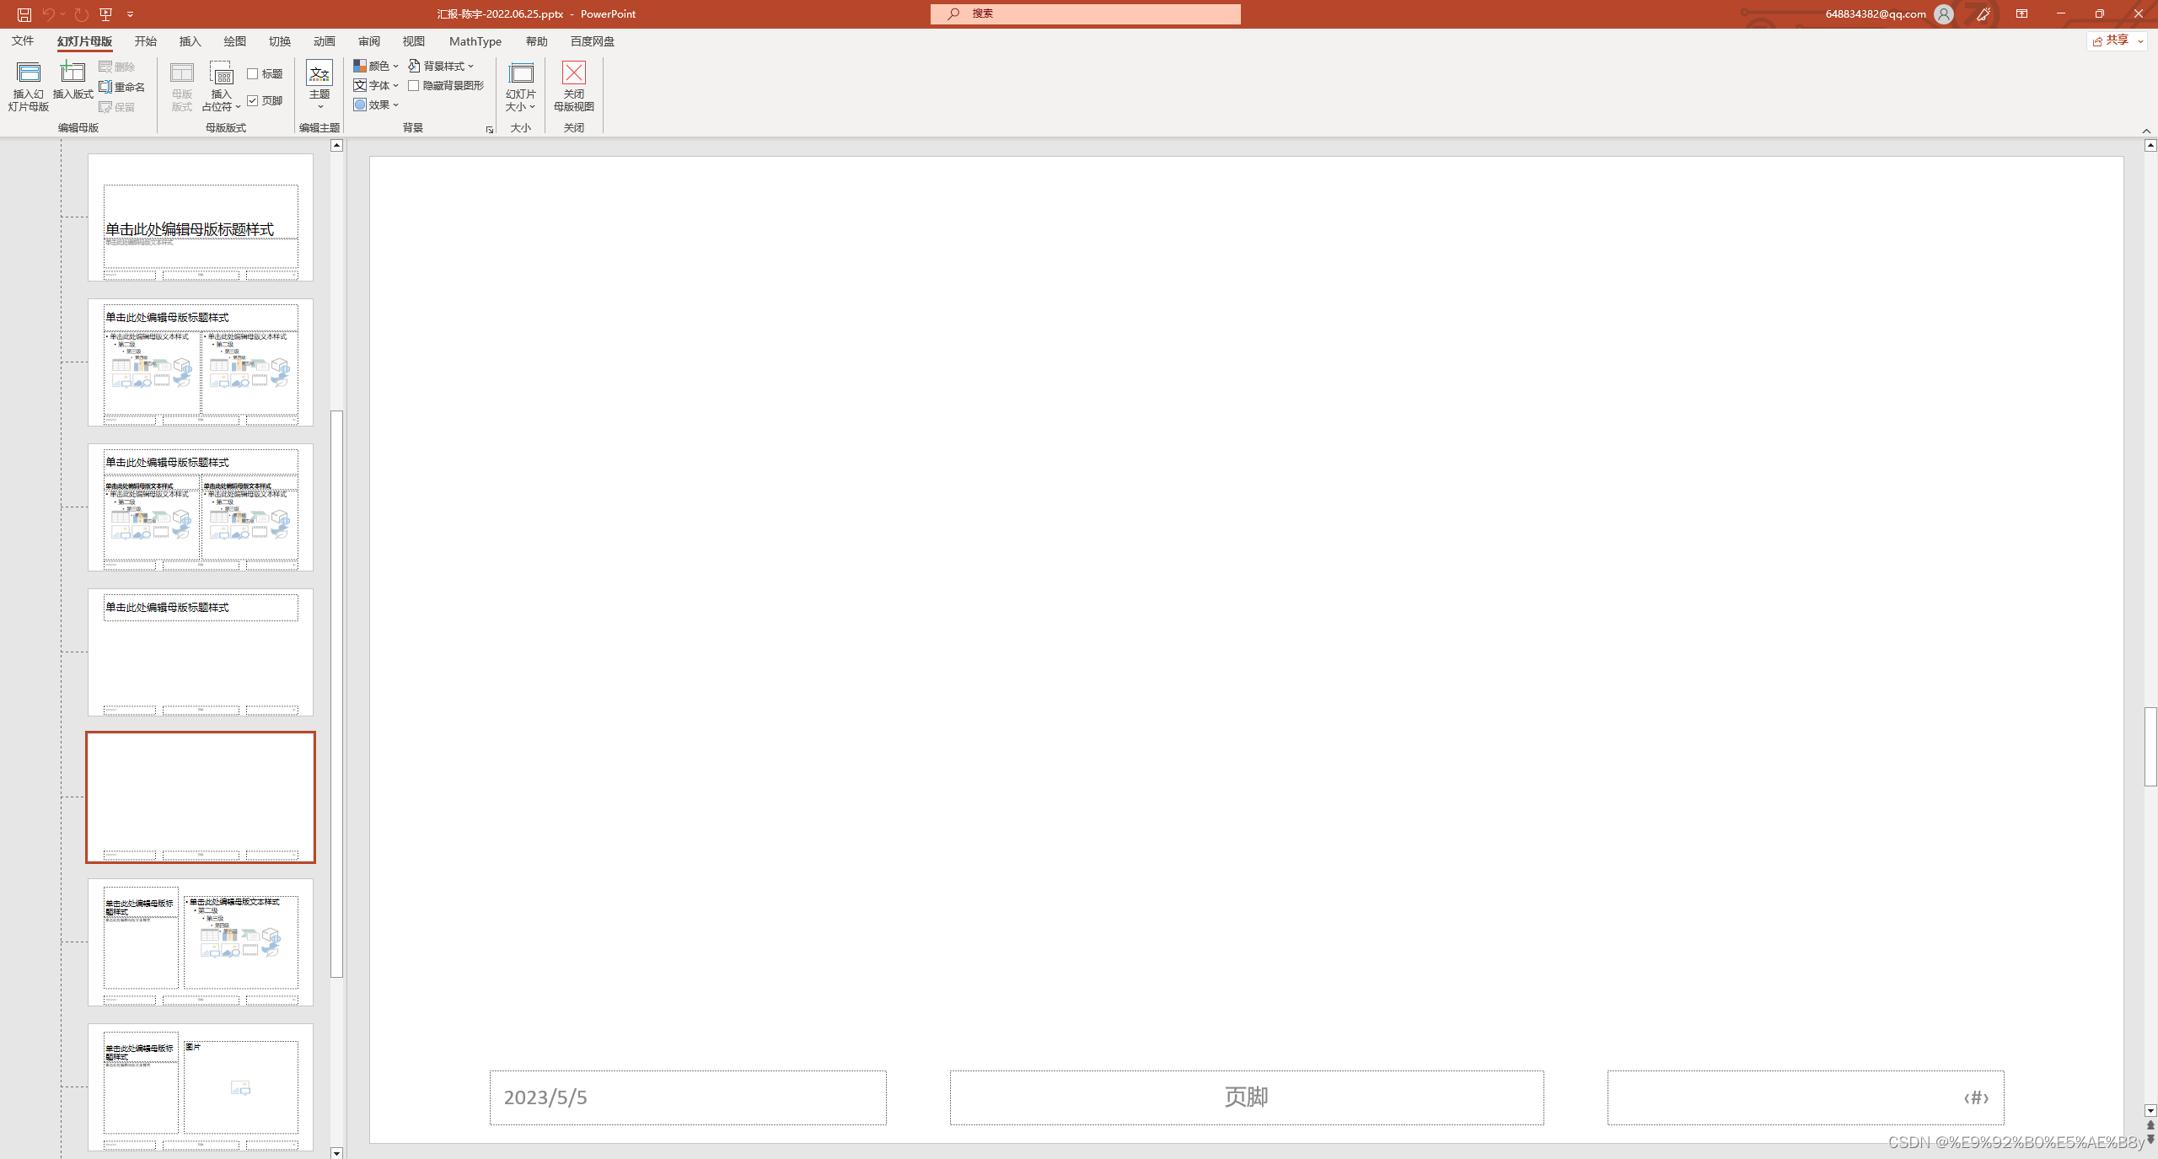Click next slide double-arrow button
Image resolution: width=2158 pixels, height=1159 pixels.
point(2150,1140)
